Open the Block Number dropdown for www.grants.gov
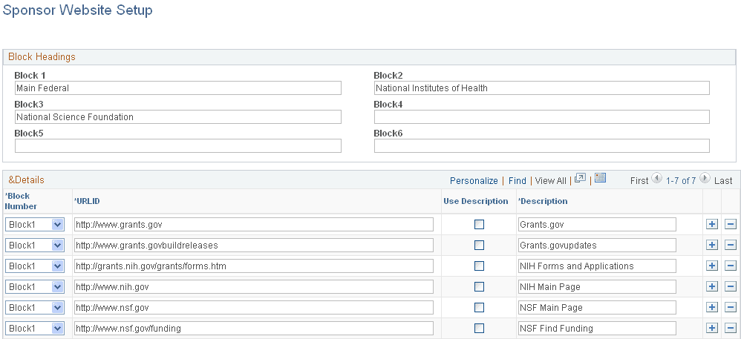741x339 pixels. 57,224
